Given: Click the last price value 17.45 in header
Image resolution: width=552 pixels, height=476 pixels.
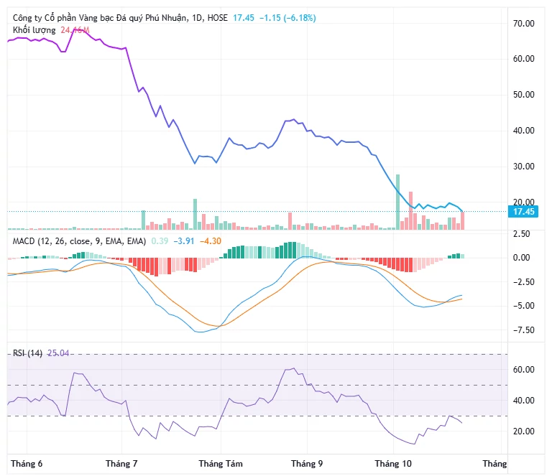Looking at the screenshot, I should (243, 18).
